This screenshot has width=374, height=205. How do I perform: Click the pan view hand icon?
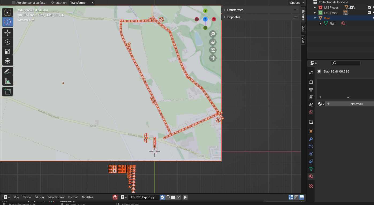(213, 42)
